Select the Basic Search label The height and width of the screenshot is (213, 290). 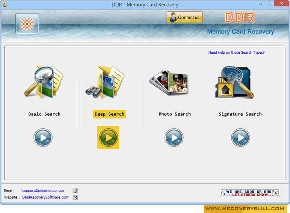(44, 114)
